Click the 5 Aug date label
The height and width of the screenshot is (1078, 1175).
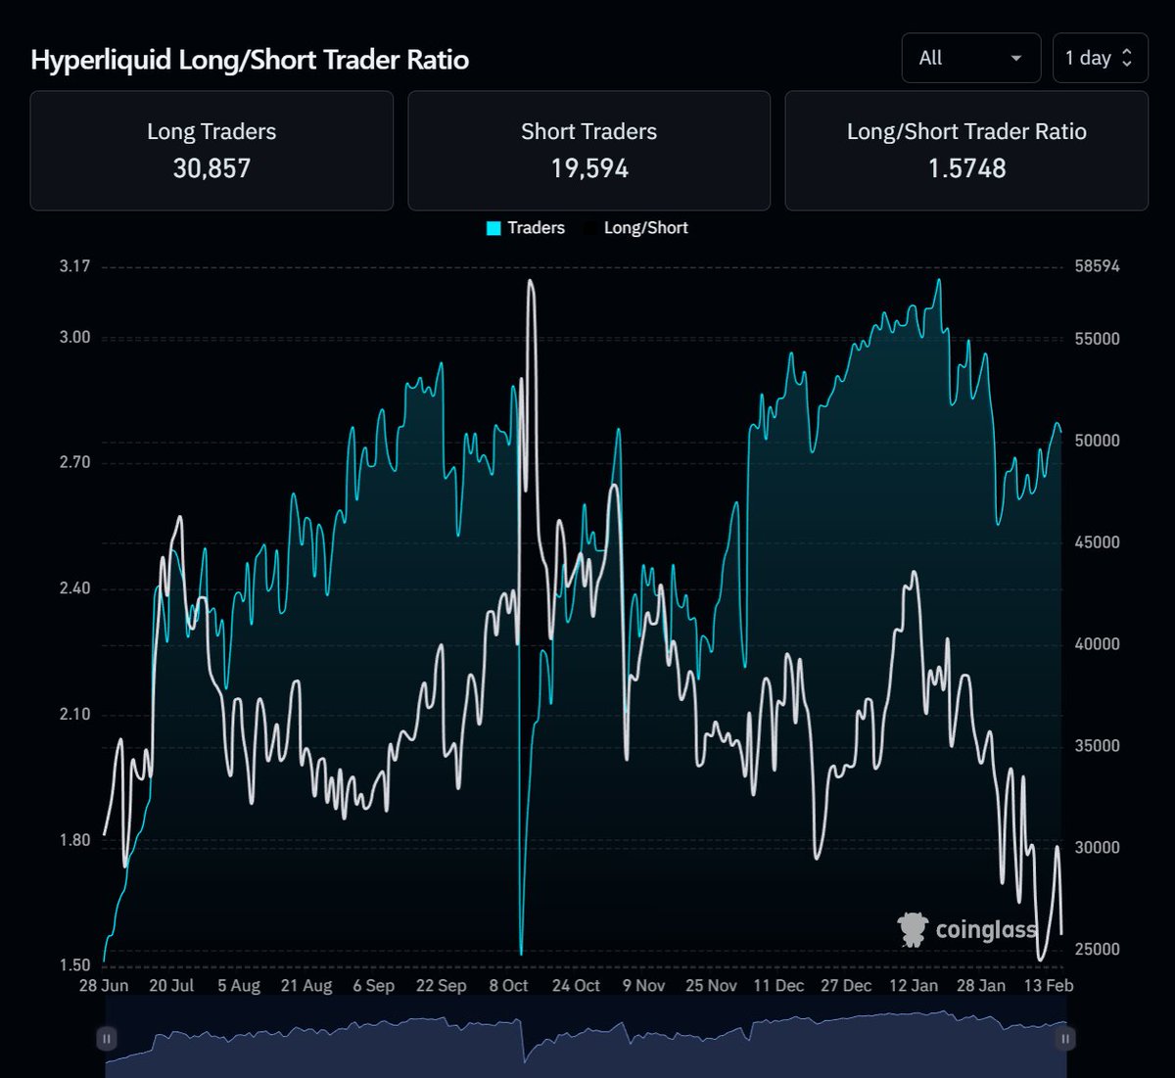pyautogui.click(x=239, y=985)
